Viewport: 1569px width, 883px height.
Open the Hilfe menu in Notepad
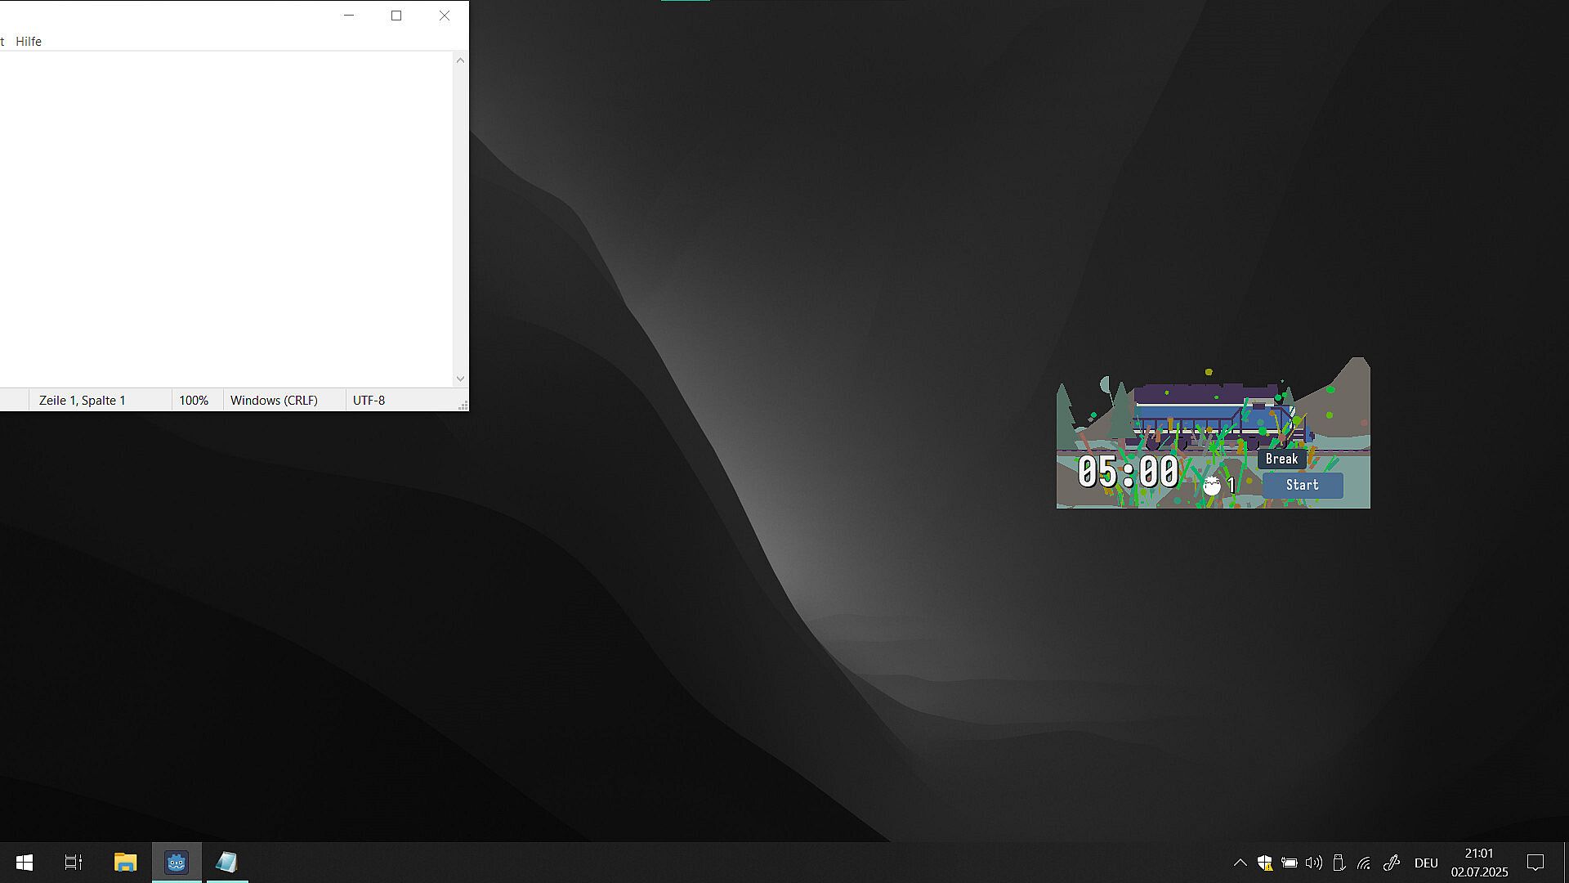point(29,41)
